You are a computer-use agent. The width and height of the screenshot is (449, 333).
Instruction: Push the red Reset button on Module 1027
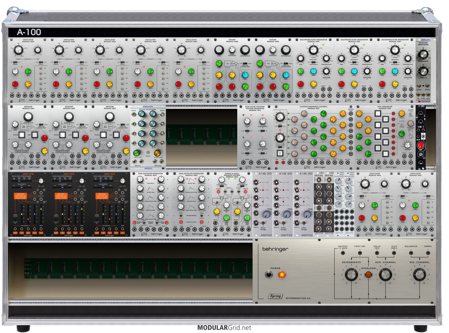283,162
